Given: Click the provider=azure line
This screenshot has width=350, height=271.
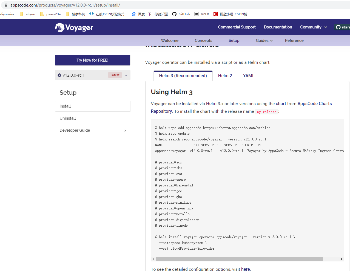Looking at the screenshot, I should (x=170, y=180).
